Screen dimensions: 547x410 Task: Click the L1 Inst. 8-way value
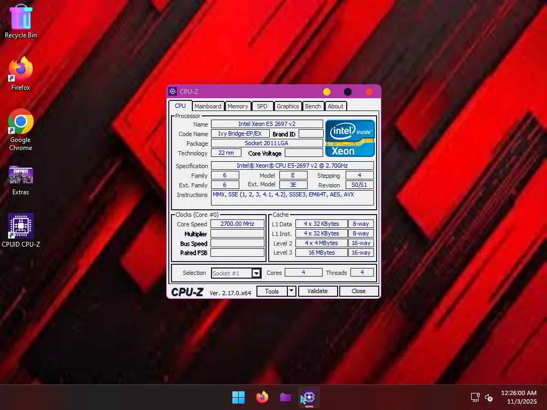[x=361, y=233]
